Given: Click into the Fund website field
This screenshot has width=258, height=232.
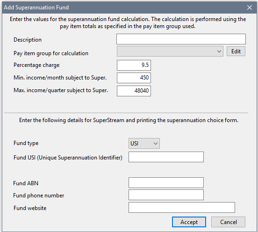Looking at the screenshot, I should pyautogui.click(x=182, y=208).
